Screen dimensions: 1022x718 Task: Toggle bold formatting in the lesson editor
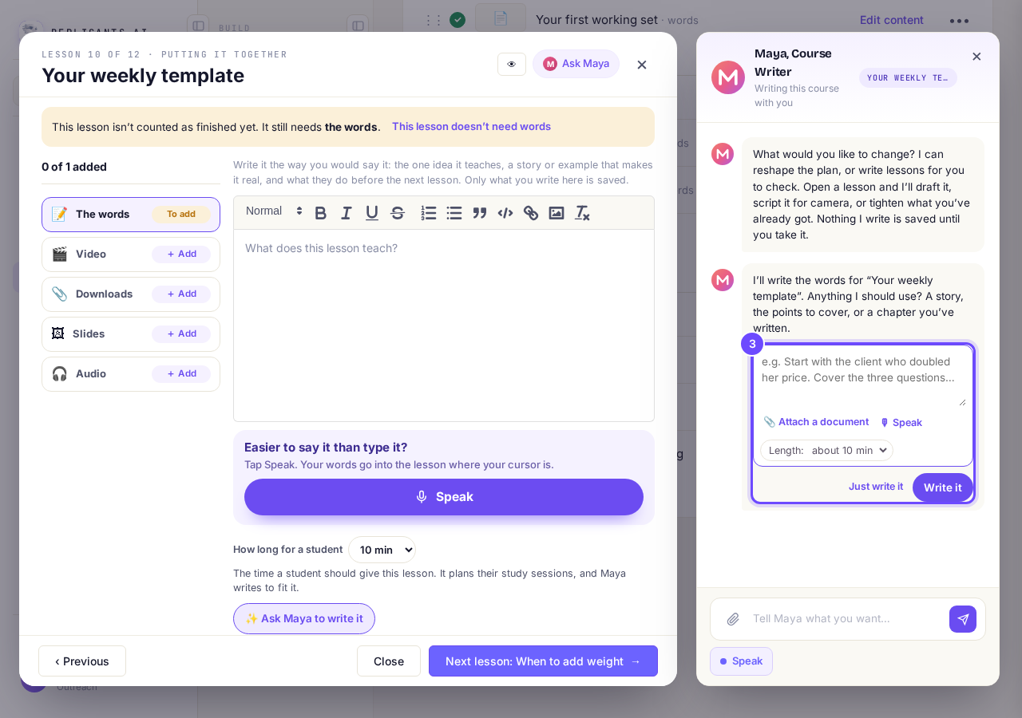[321, 213]
